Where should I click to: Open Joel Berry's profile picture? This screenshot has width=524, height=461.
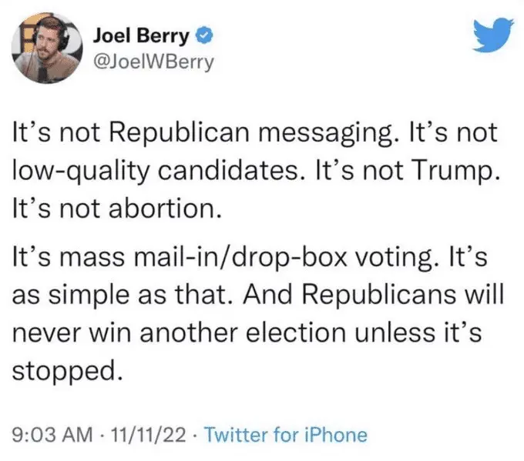click(43, 53)
